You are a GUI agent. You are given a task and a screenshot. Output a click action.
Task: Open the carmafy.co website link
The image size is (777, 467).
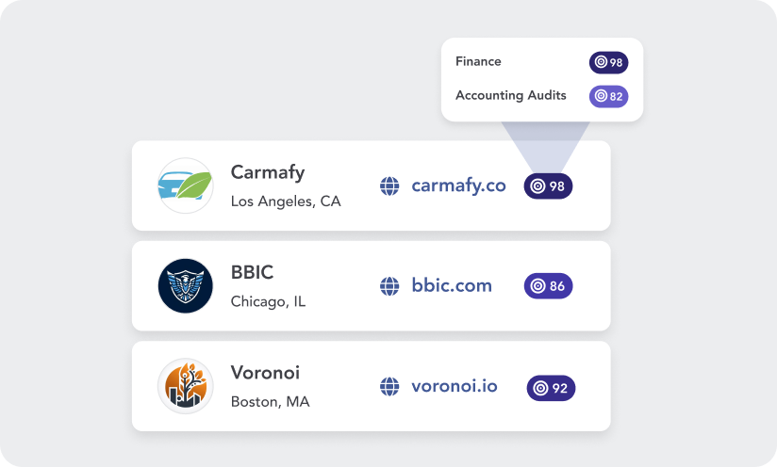458,185
